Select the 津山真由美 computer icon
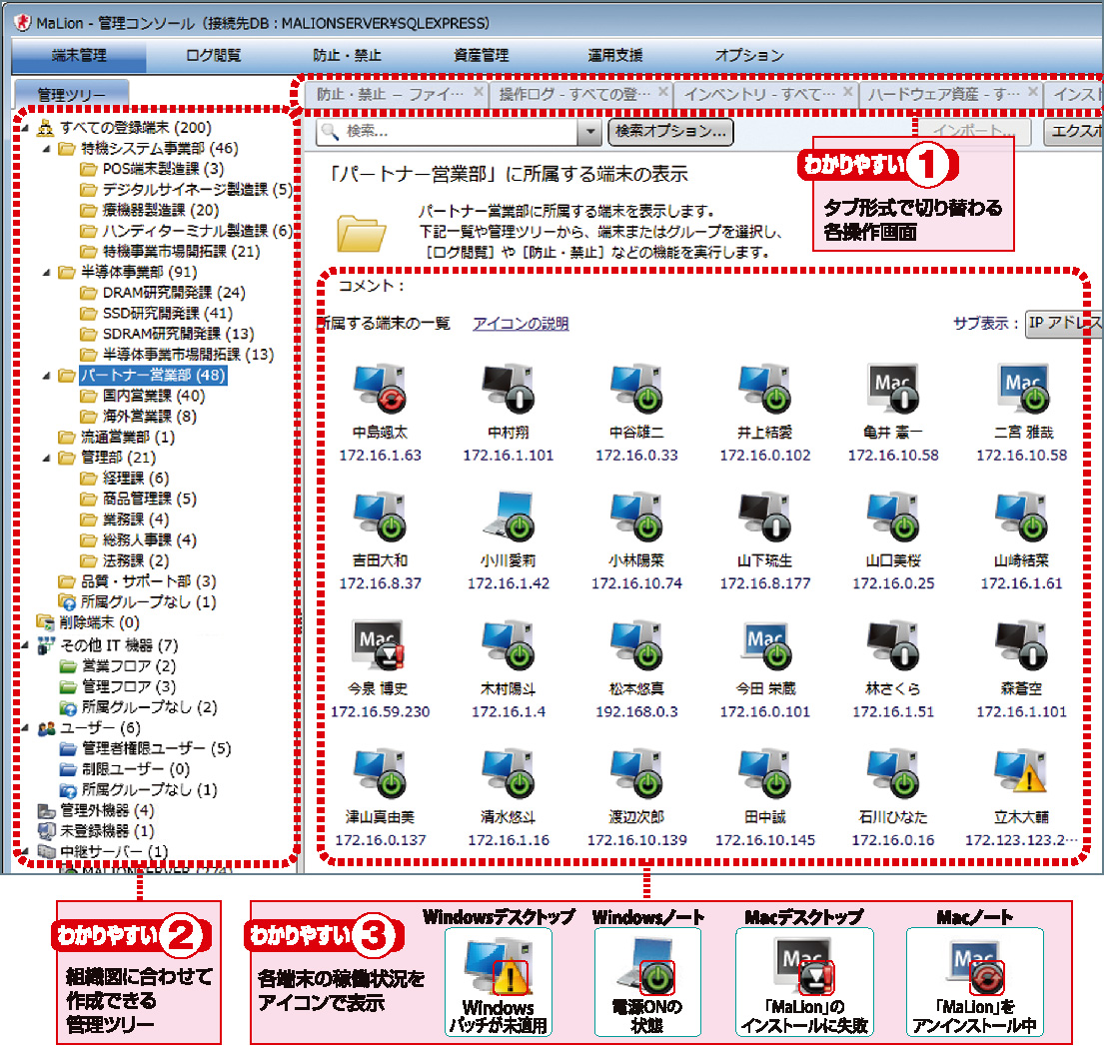Screen dimensions: 1104x1046 click(380, 772)
